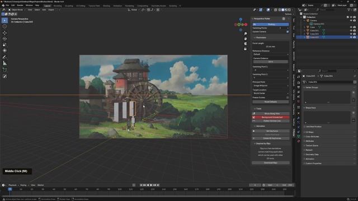Open the Render menu

pos(20,5)
